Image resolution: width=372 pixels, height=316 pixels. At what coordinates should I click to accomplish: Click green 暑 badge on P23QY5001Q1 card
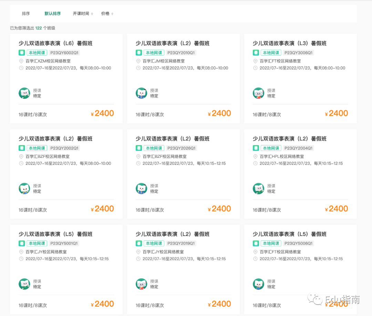coord(22,243)
